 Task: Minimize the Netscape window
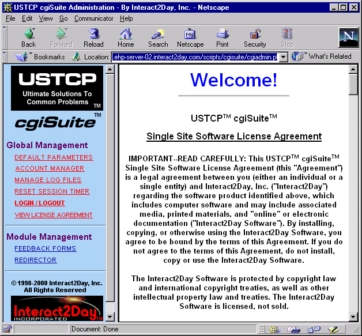click(334, 7)
